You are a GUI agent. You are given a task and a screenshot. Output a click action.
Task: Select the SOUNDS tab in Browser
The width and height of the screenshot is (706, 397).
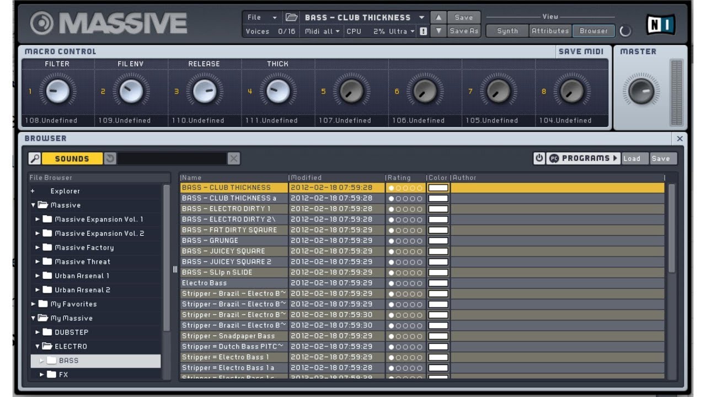click(x=72, y=159)
